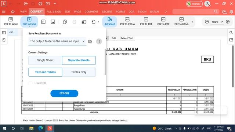The height and width of the screenshot is (132, 235).
Task: Zoom in with plus button
Action: (228, 22)
